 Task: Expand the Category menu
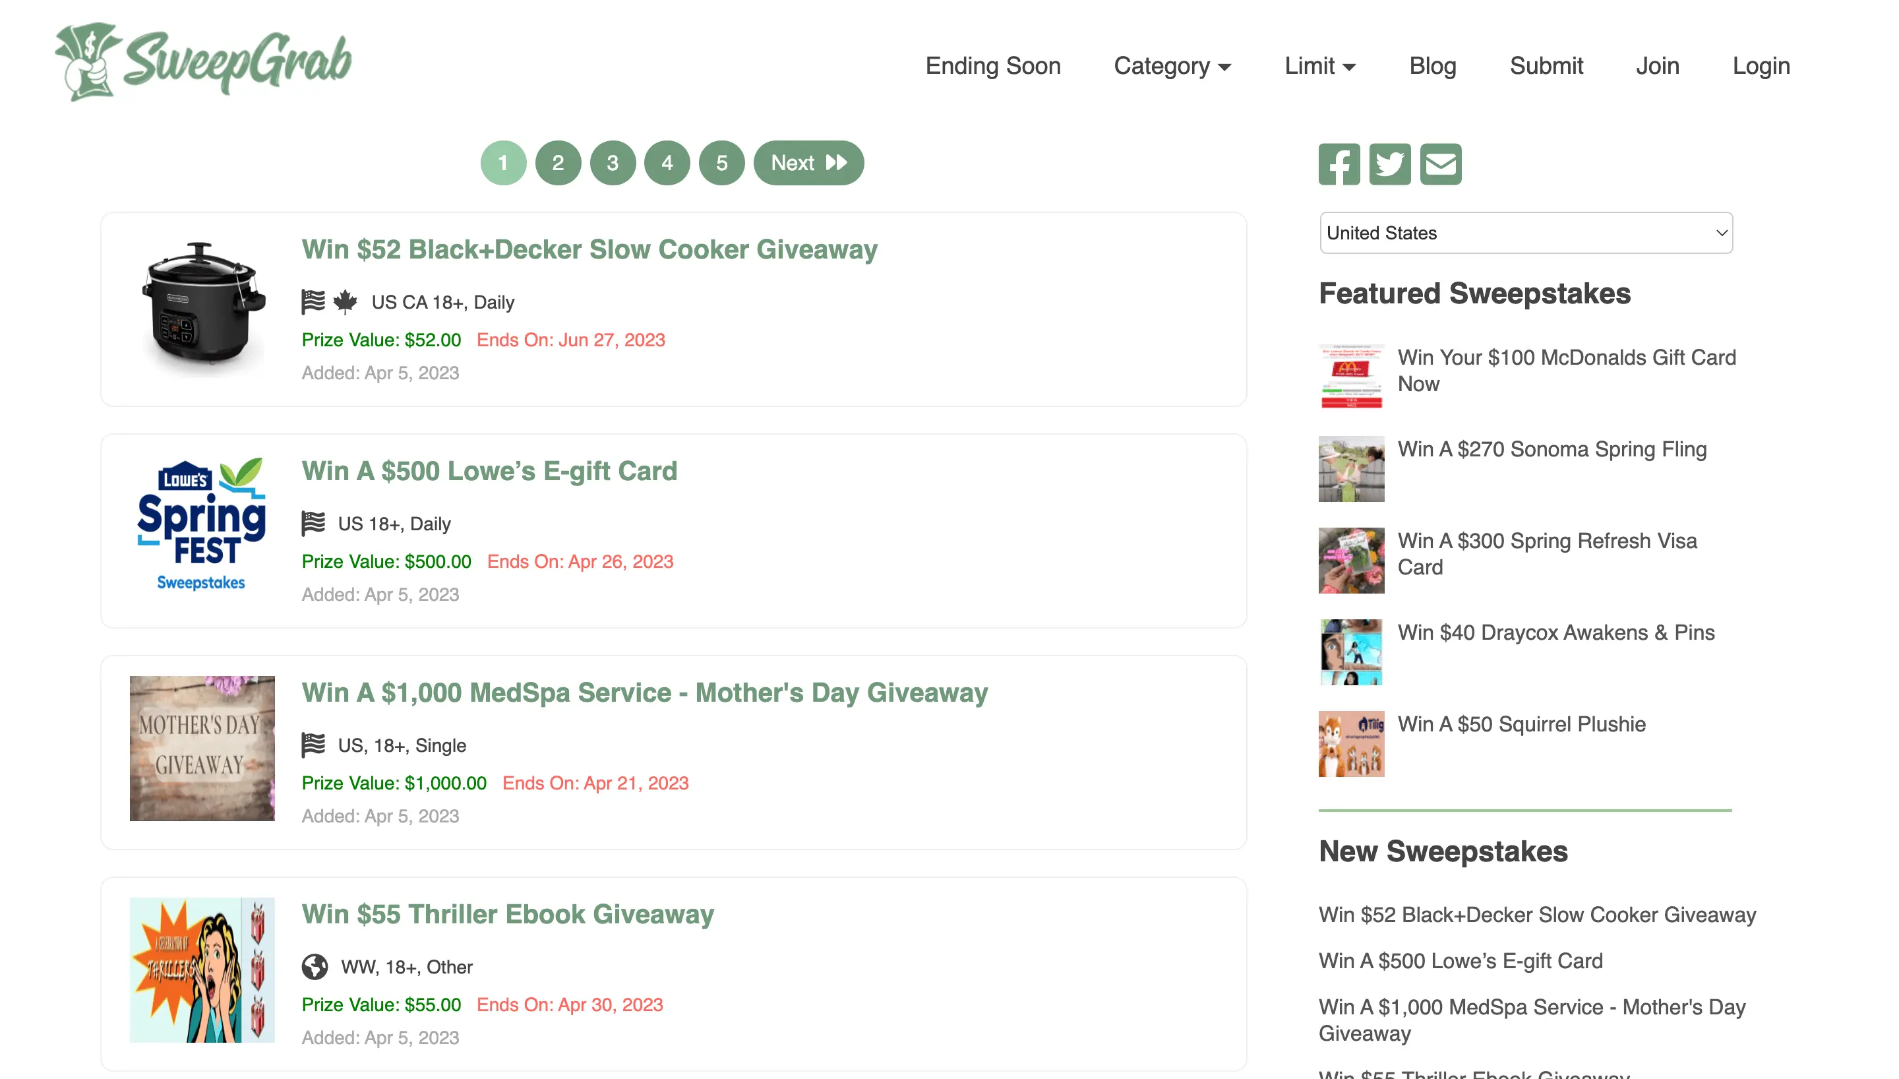1172,66
